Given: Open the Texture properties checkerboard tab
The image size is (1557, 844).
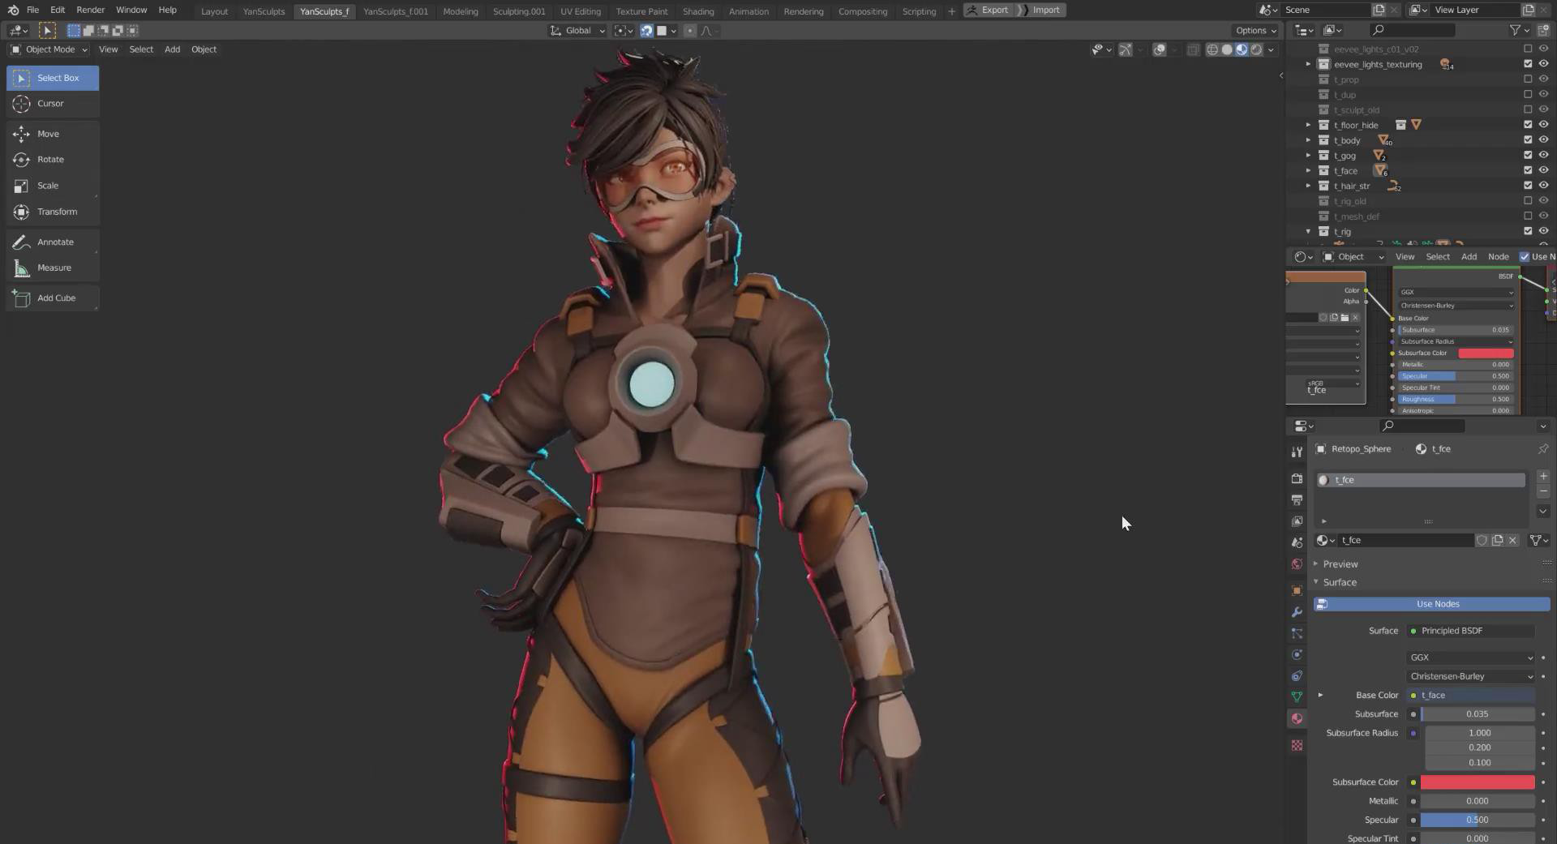Looking at the screenshot, I should click(1297, 745).
